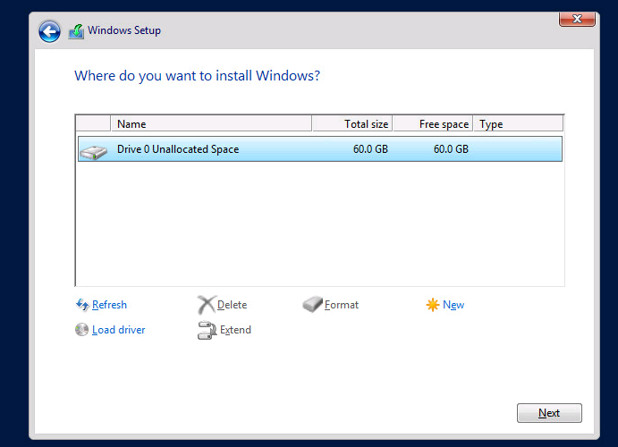
Task: Click the Load driver disc icon
Action: (81, 329)
